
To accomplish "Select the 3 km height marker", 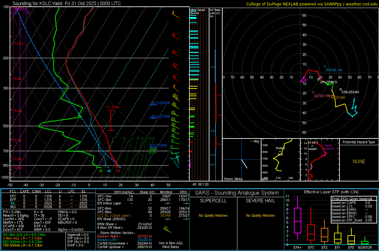I will pyautogui.click(x=17, y=140).
